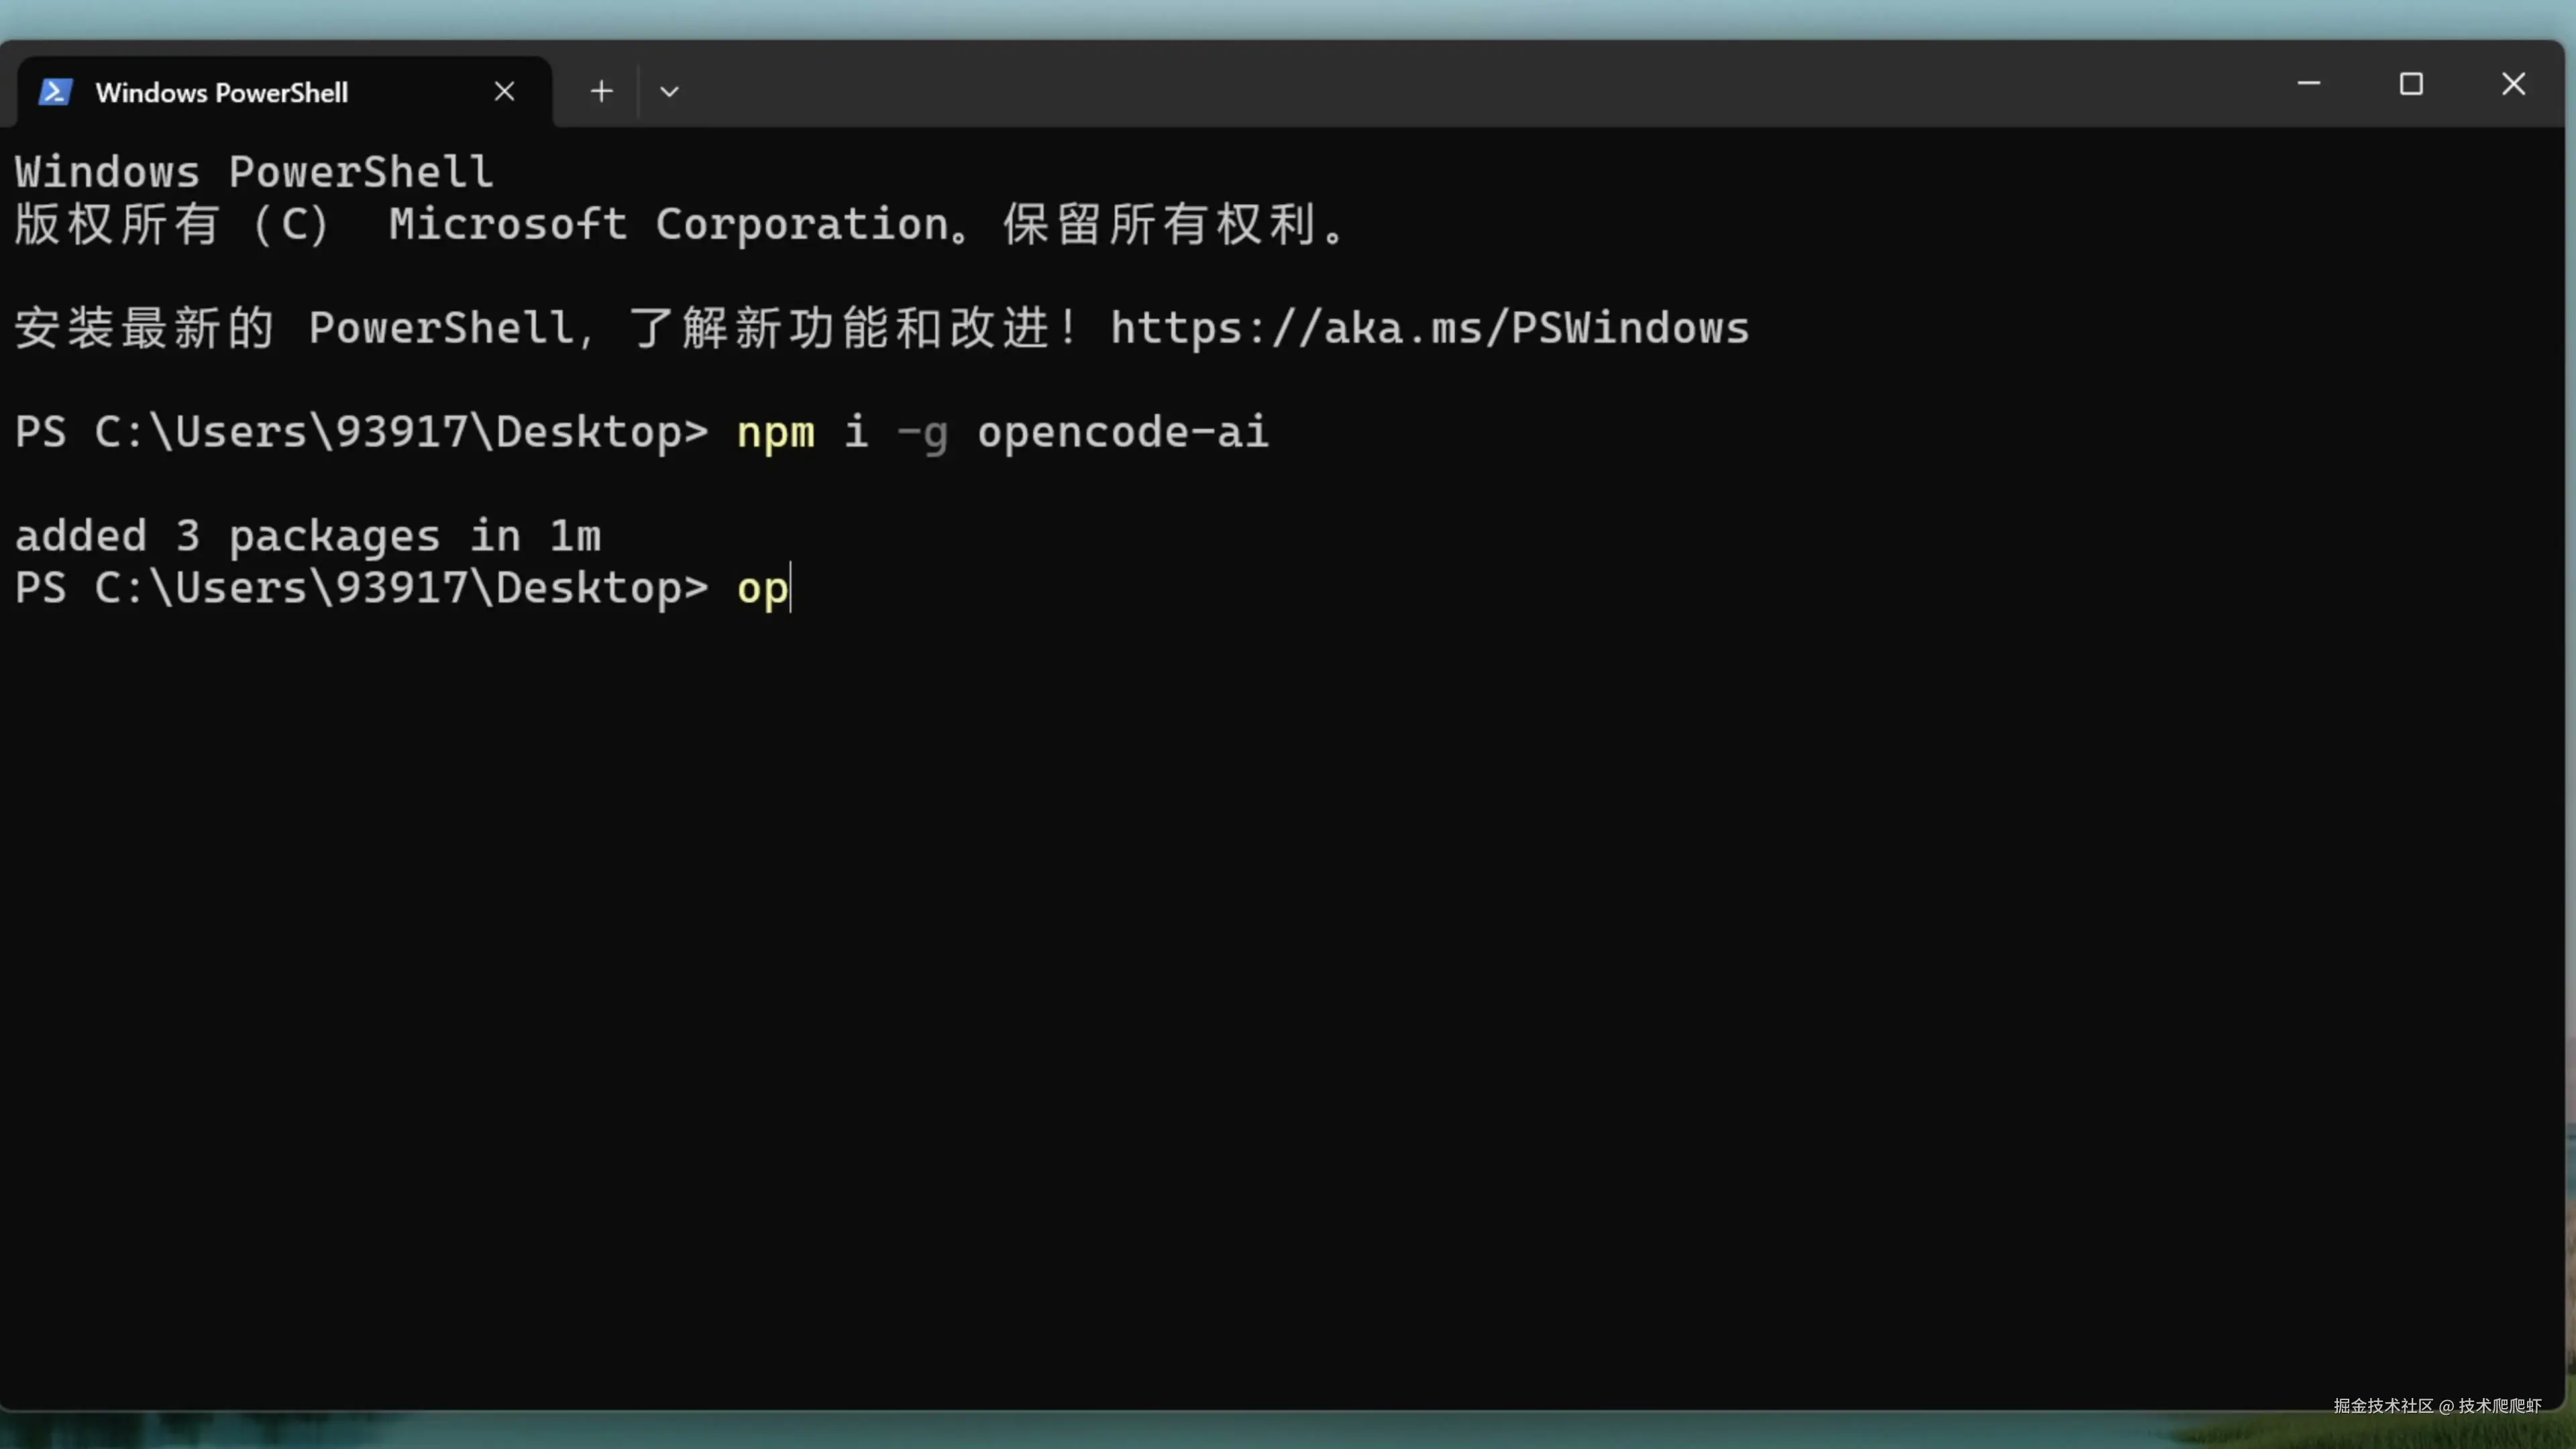Click the "Windows PowerShell" banner line in output

(254, 172)
